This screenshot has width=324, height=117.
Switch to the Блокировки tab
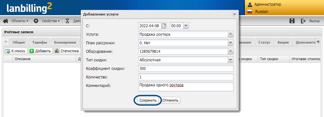tap(65, 42)
